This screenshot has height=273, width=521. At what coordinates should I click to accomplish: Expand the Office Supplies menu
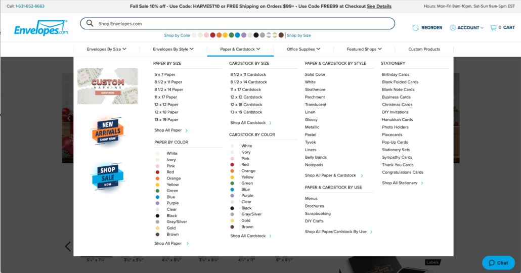(x=303, y=49)
